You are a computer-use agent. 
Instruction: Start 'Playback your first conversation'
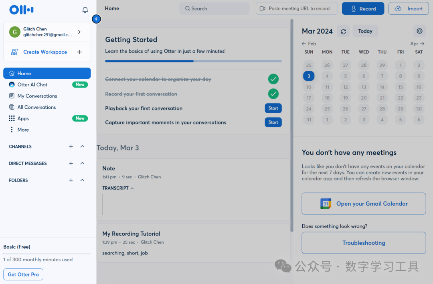click(273, 108)
